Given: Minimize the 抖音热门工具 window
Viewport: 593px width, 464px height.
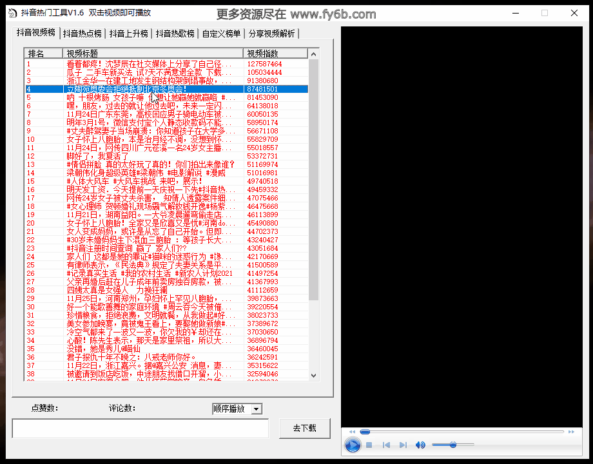Looking at the screenshot, I should pos(515,14).
